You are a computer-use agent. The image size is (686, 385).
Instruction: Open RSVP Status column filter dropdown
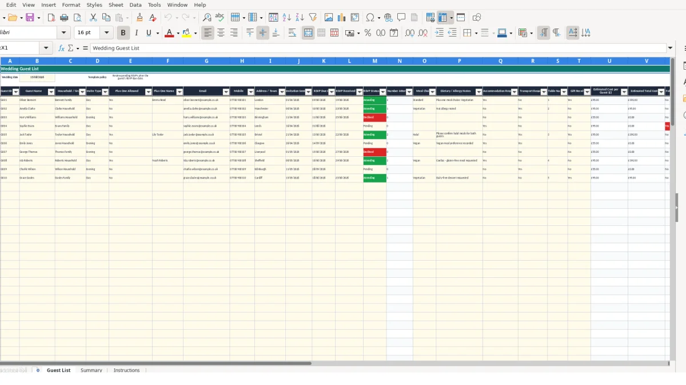click(383, 91)
